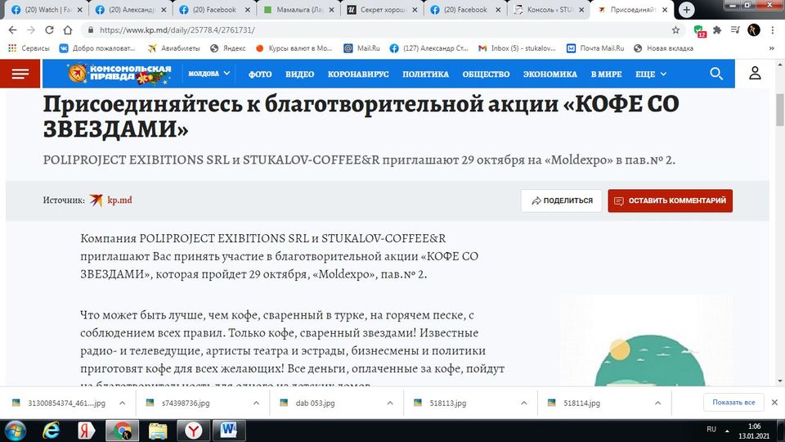Close the downloads bar with X

(x=774, y=403)
